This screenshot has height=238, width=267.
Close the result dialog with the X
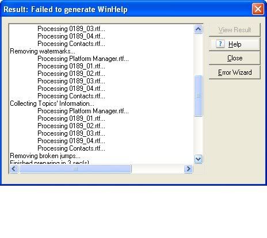click(x=258, y=9)
